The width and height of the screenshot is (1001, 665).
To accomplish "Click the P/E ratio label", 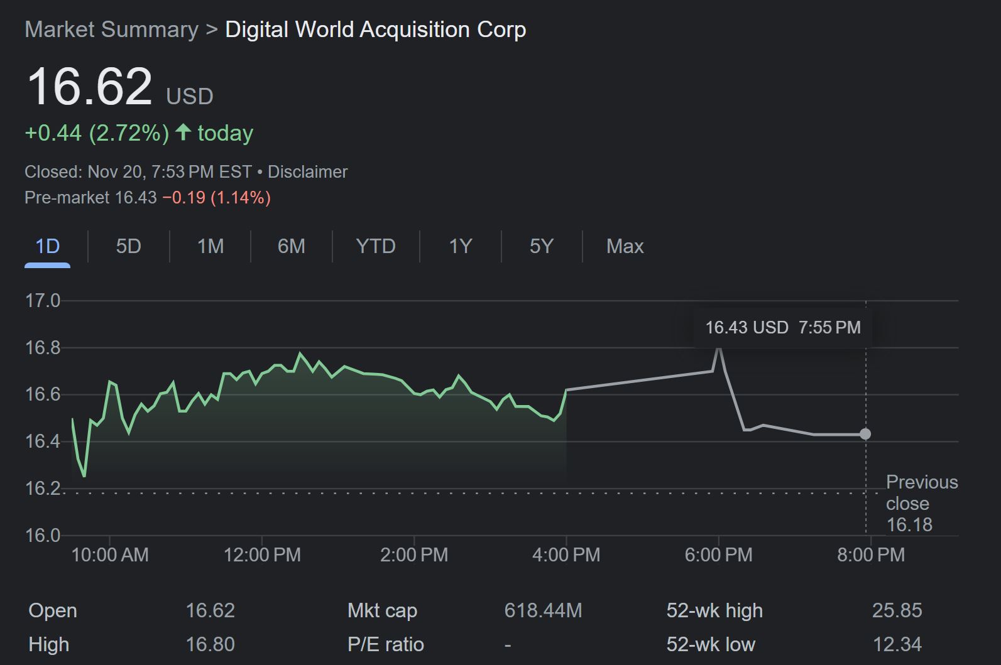I will [x=385, y=645].
